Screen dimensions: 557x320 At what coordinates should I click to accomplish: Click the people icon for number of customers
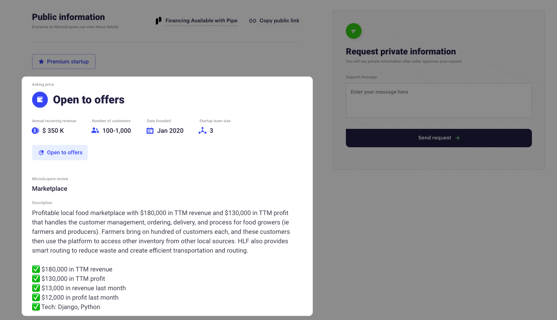95,131
